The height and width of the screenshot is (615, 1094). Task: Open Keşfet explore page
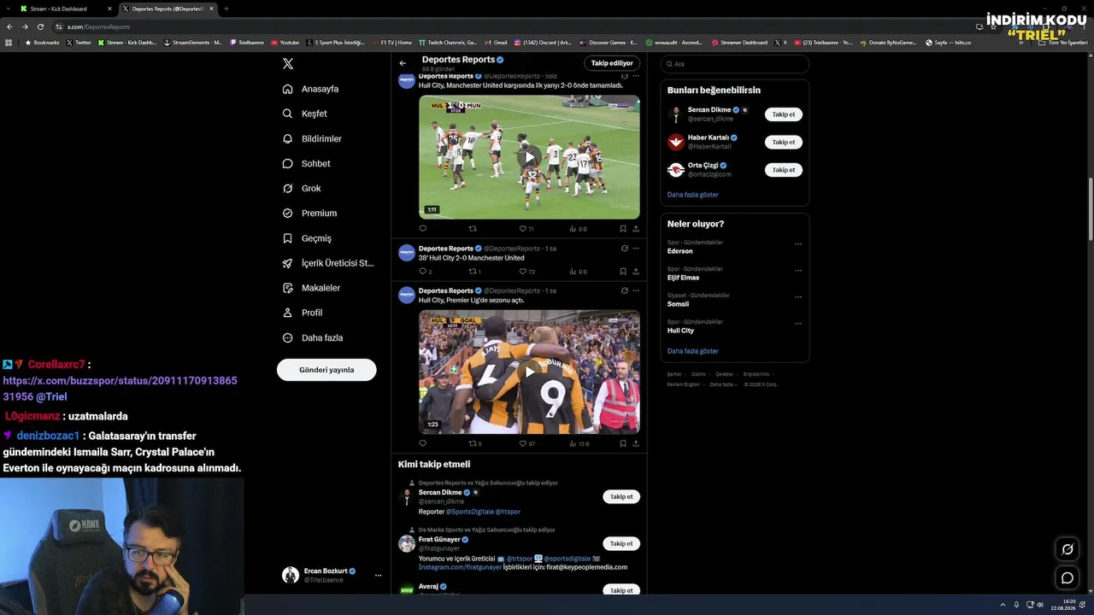pyautogui.click(x=305, y=114)
